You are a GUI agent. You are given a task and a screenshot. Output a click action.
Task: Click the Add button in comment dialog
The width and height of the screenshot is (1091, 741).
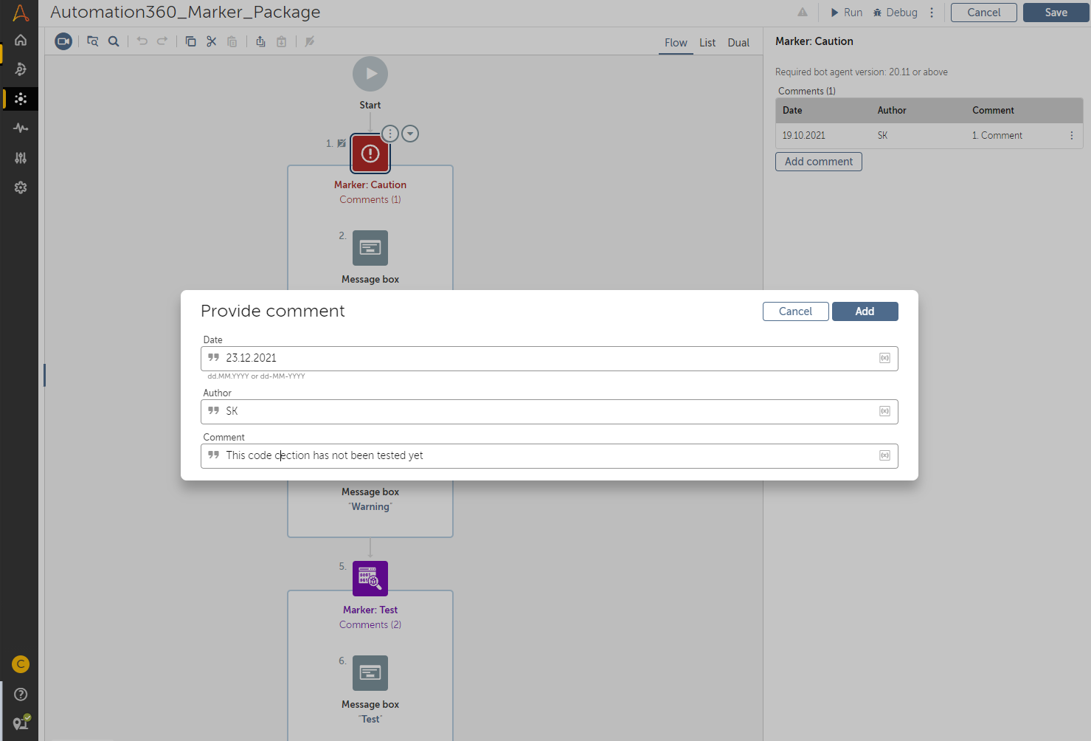tap(865, 311)
